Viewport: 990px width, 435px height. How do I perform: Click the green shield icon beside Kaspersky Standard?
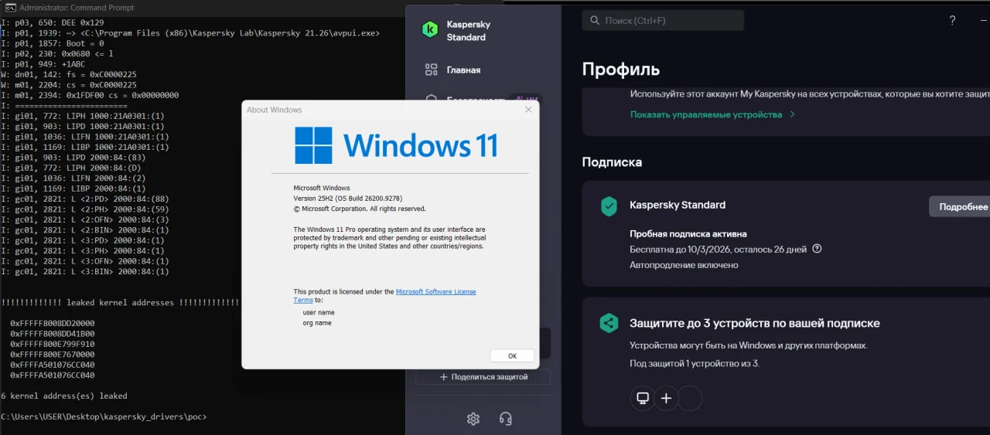click(x=609, y=206)
